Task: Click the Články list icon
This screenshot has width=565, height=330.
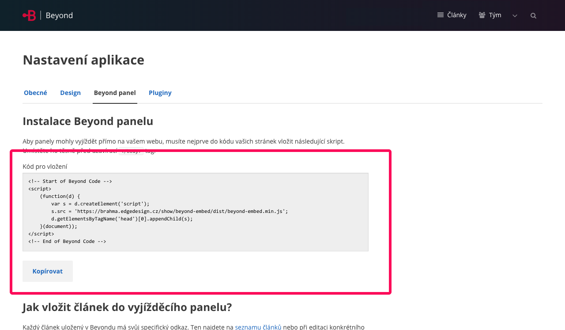Action: pyautogui.click(x=441, y=15)
